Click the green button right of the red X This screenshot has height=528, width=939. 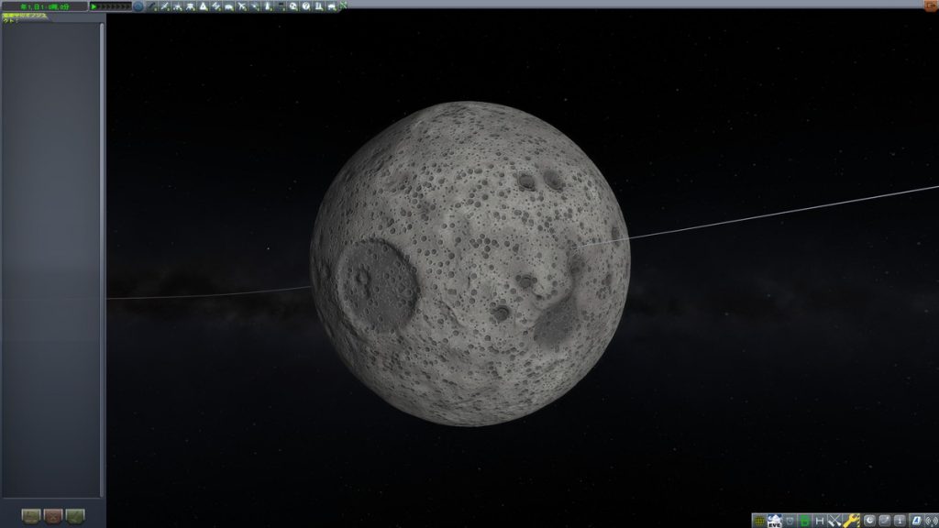[x=75, y=515]
